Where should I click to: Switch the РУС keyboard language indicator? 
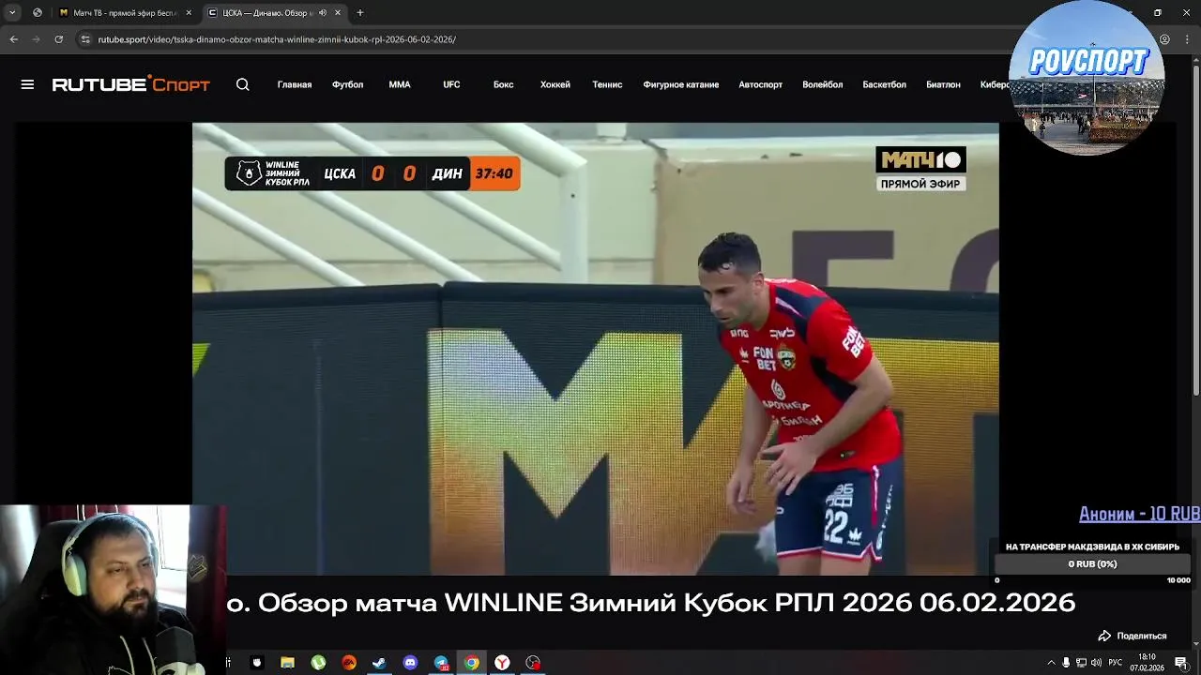click(1115, 663)
